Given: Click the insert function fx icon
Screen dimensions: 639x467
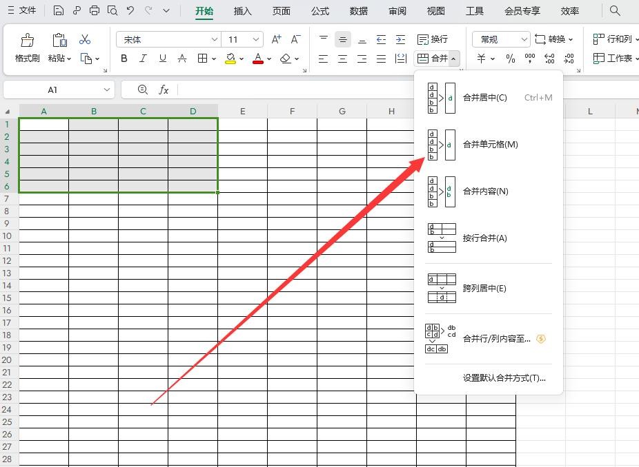Looking at the screenshot, I should click(164, 90).
